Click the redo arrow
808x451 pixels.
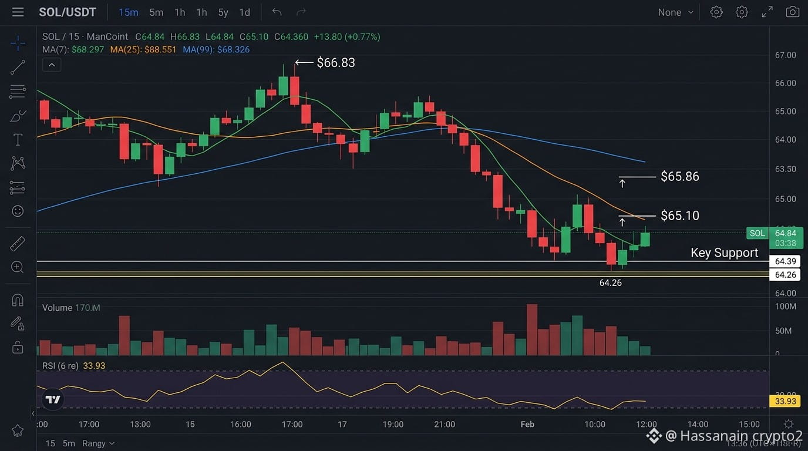tap(301, 12)
